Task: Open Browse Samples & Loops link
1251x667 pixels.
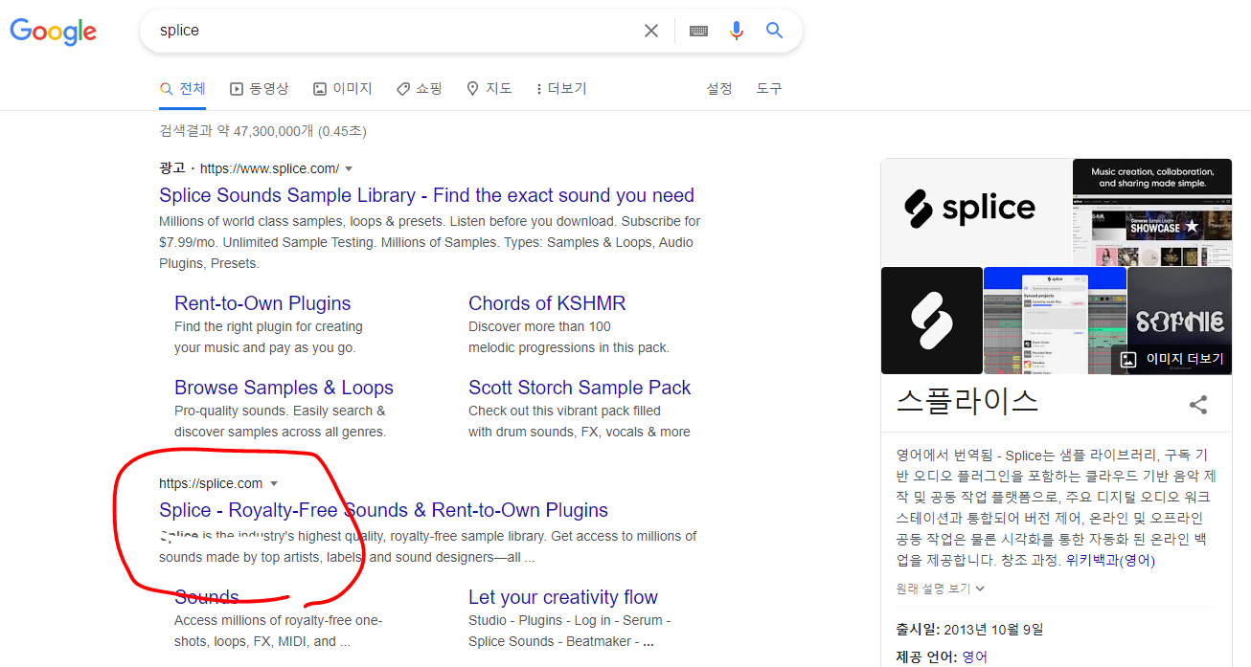Action: [x=284, y=388]
